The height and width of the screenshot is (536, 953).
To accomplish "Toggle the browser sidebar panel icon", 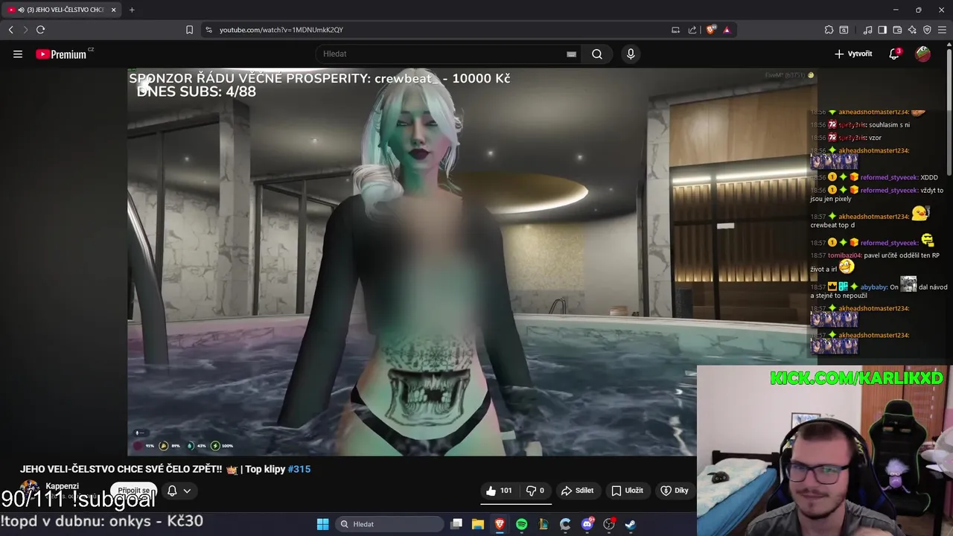I will (x=882, y=30).
